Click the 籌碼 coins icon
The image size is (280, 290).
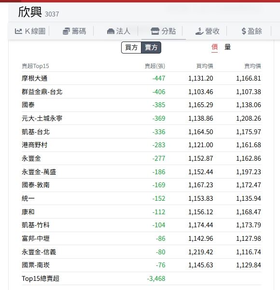(66, 31)
